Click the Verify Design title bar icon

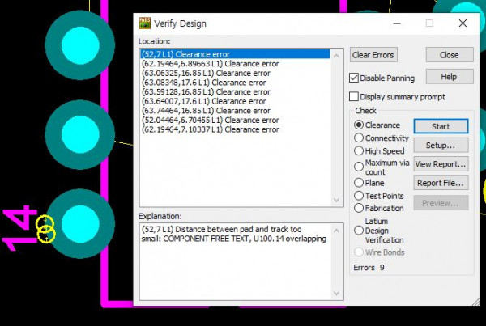[x=145, y=23]
